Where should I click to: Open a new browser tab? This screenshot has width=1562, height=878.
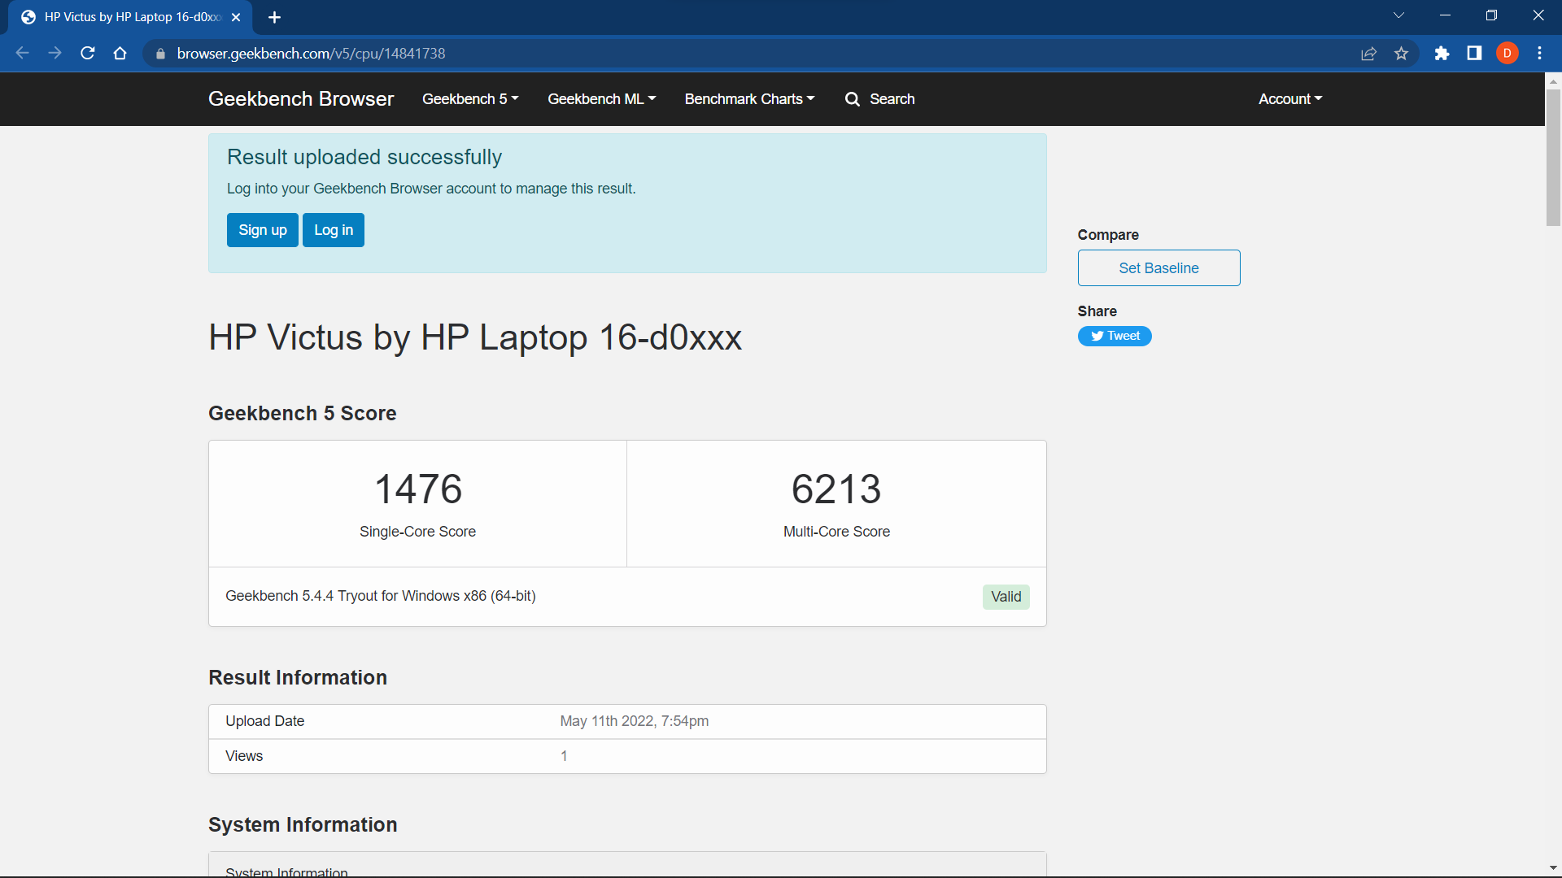[274, 17]
